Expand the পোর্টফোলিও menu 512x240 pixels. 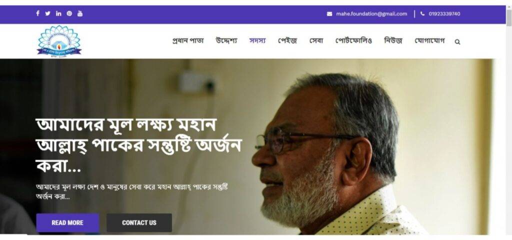353,41
